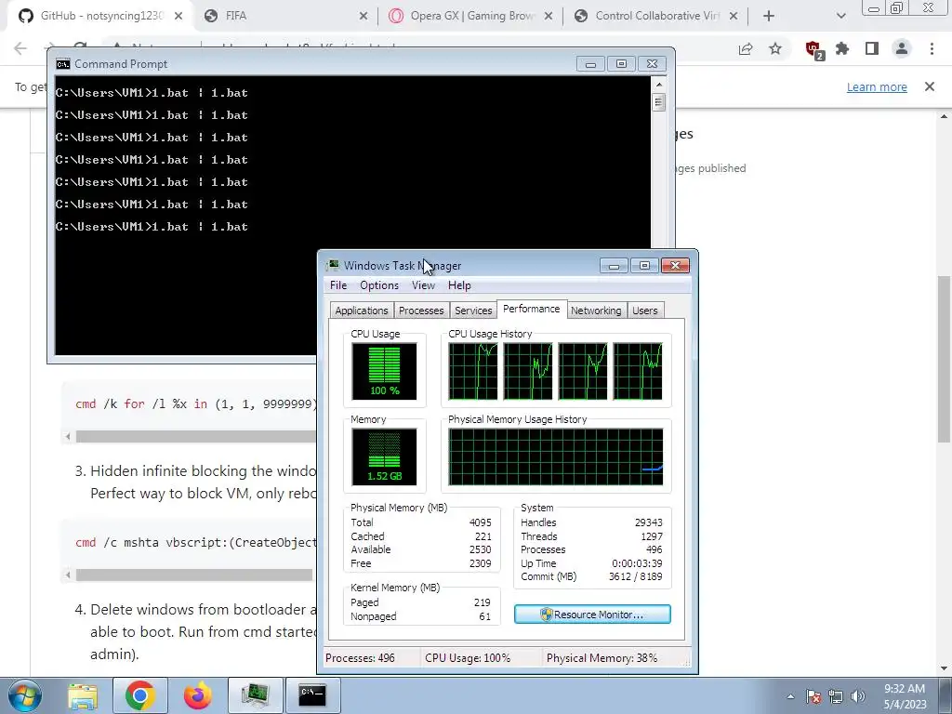Dismiss the info bar with its X
The height and width of the screenshot is (714, 952).
930,86
